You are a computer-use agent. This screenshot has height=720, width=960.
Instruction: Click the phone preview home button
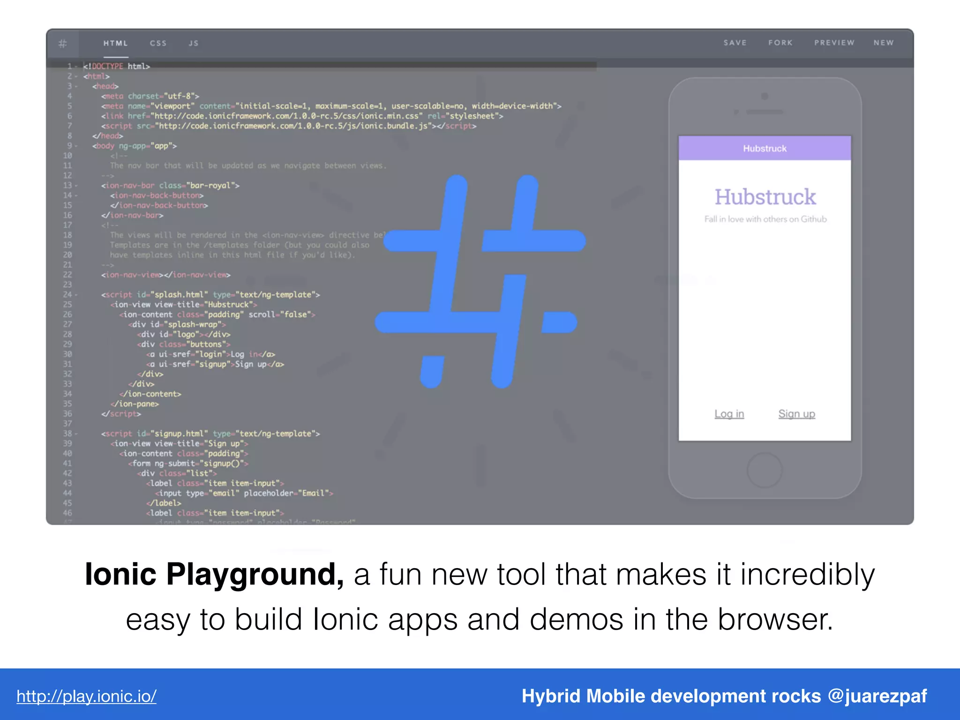[765, 470]
